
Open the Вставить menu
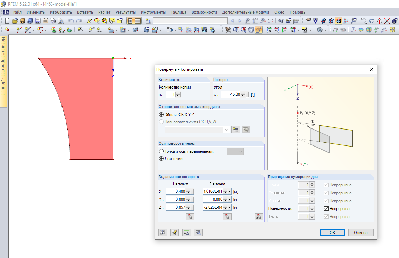(x=85, y=12)
